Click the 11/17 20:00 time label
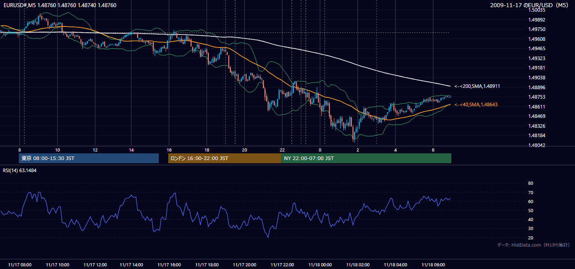The width and height of the screenshot is (575, 269). (x=245, y=265)
